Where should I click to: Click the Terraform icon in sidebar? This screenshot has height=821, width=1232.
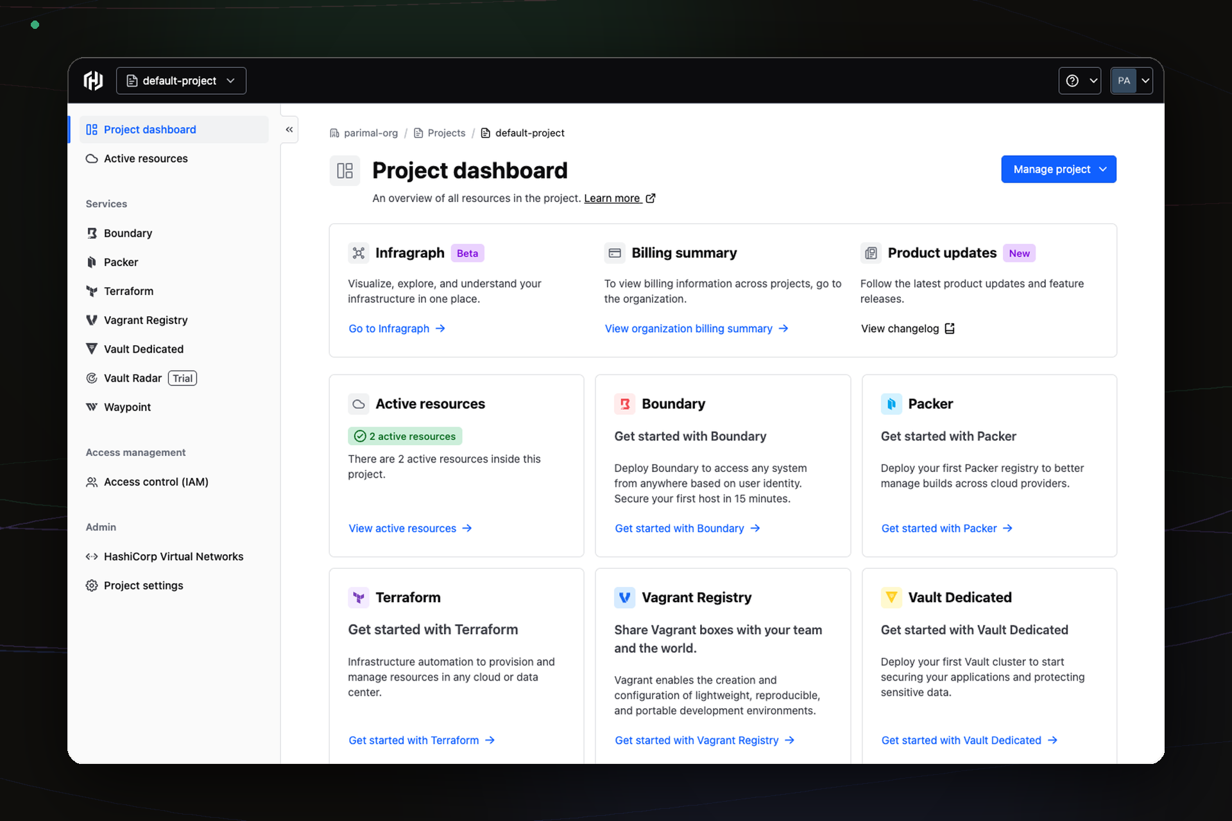point(92,291)
